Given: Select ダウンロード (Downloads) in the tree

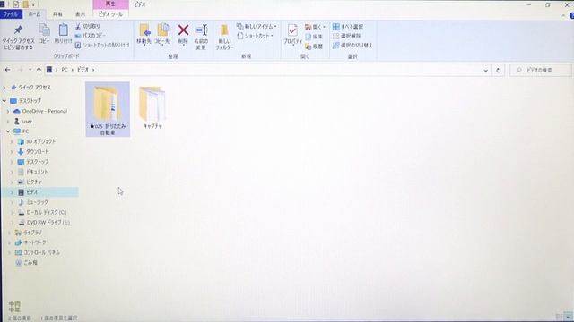Looking at the screenshot, I should coord(33,151).
